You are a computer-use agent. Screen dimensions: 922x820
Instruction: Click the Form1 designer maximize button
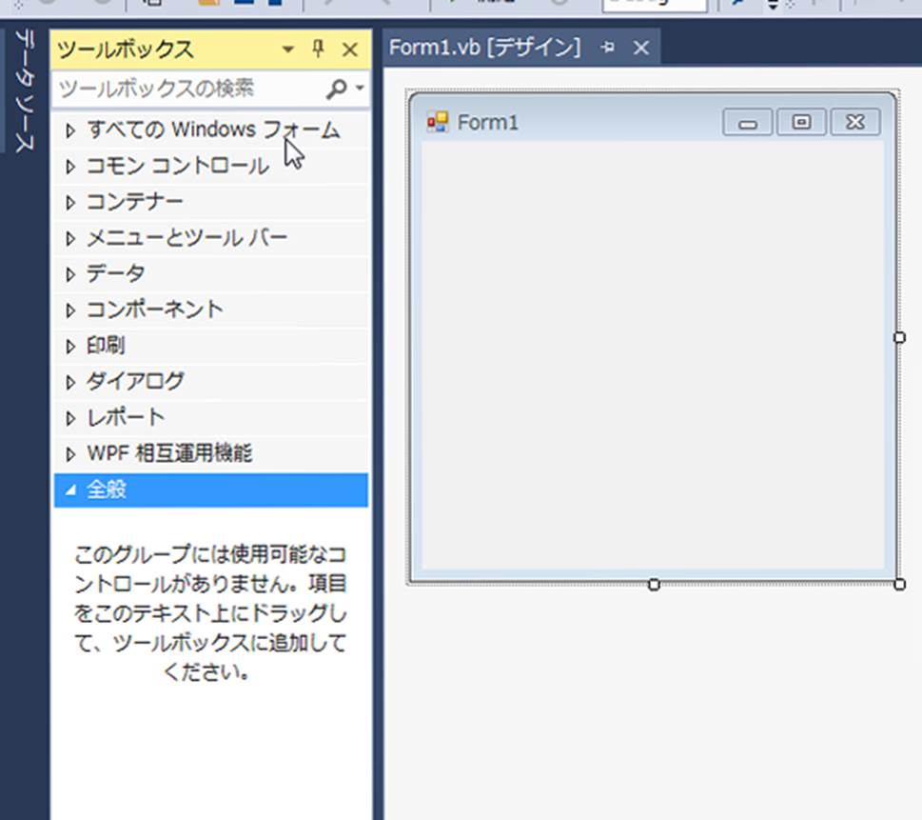coord(801,122)
